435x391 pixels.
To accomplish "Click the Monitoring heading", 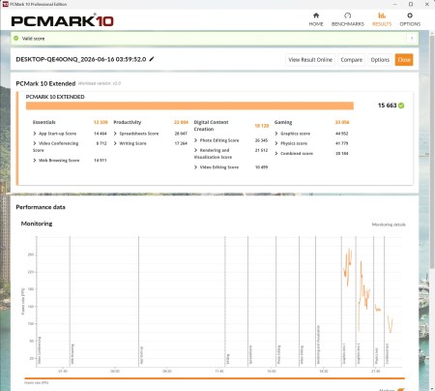I will (37, 224).
